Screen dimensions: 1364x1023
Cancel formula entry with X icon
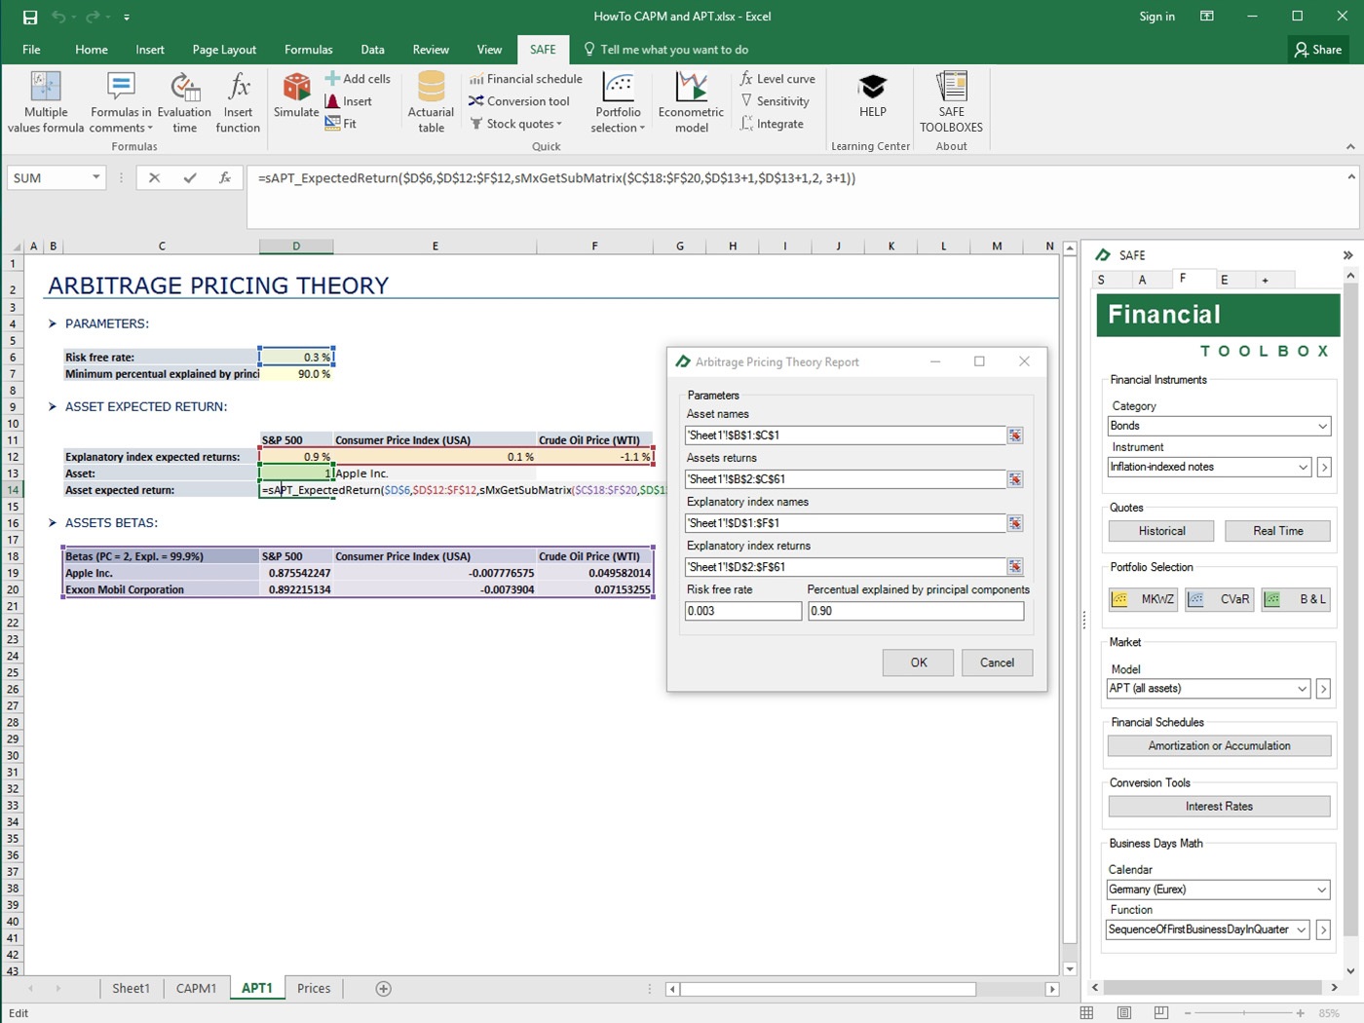point(154,177)
